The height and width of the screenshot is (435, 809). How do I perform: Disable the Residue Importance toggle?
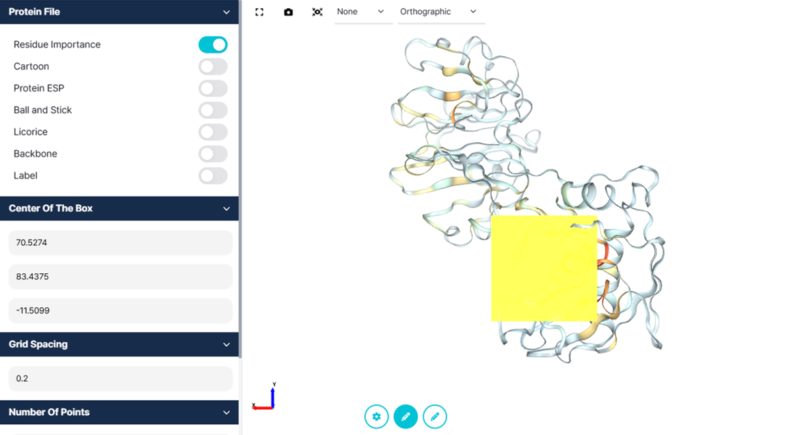coord(213,44)
